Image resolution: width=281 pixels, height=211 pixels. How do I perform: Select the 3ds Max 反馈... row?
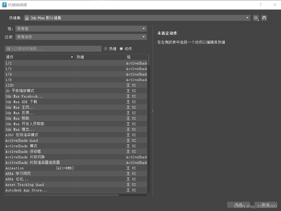pyautogui.click(x=76, y=113)
